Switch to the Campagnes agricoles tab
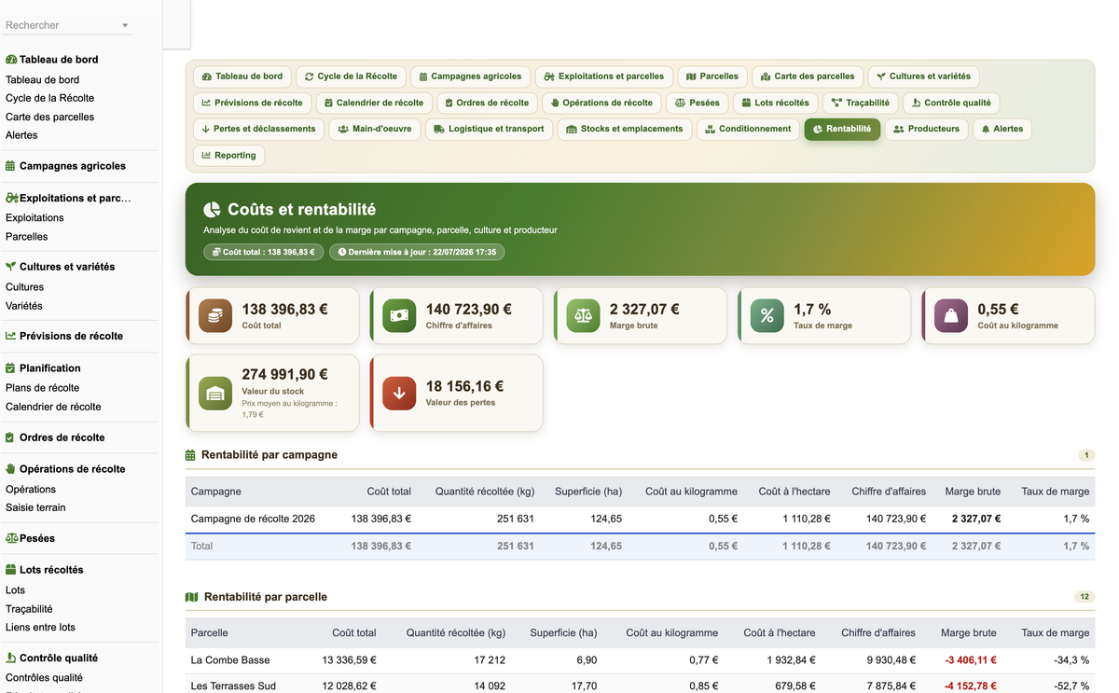The height and width of the screenshot is (693, 1119). pyautogui.click(x=471, y=76)
